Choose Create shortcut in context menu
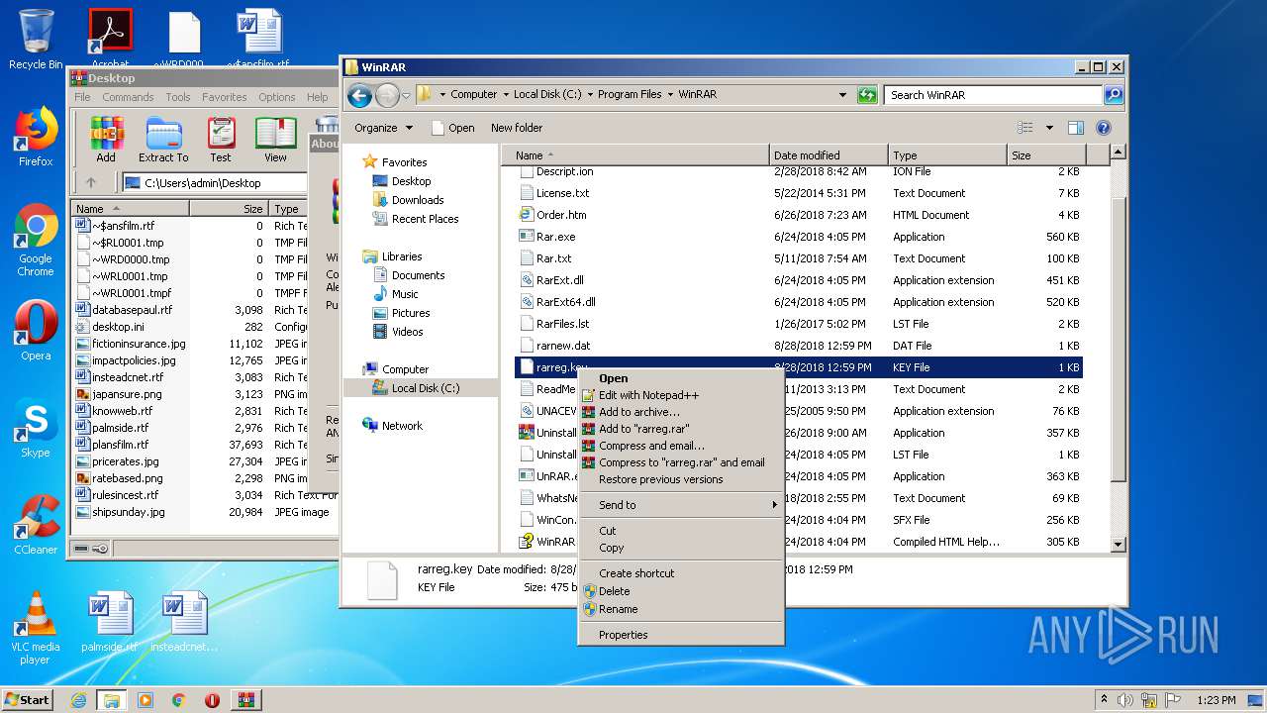Image resolution: width=1267 pixels, height=713 pixels. (681, 573)
